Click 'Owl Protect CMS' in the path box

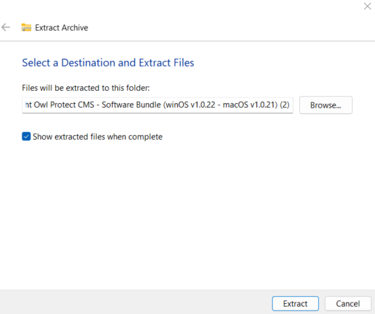coord(64,105)
